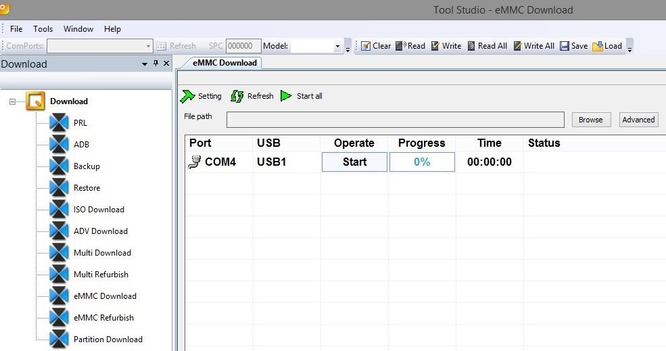Screen dimensions: 666x351
Task: Open the Model dropdown list
Action: tap(337, 46)
